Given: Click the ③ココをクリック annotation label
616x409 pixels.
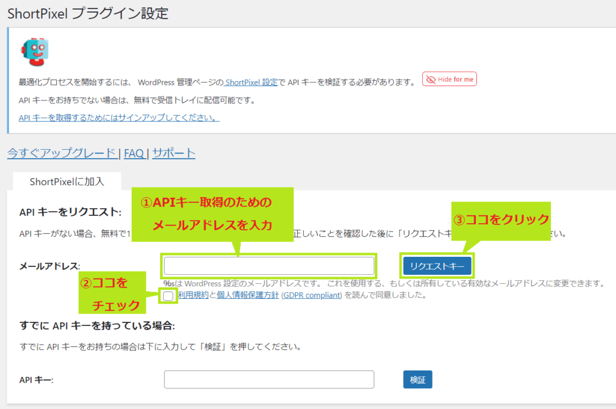Looking at the screenshot, I should point(502,221).
